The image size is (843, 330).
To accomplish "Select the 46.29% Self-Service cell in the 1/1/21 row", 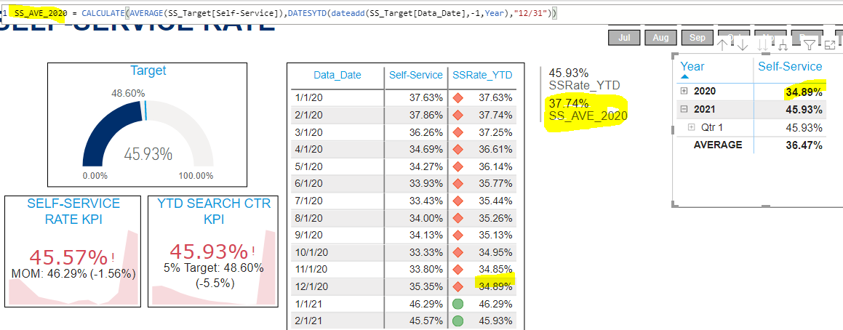I will point(426,304).
